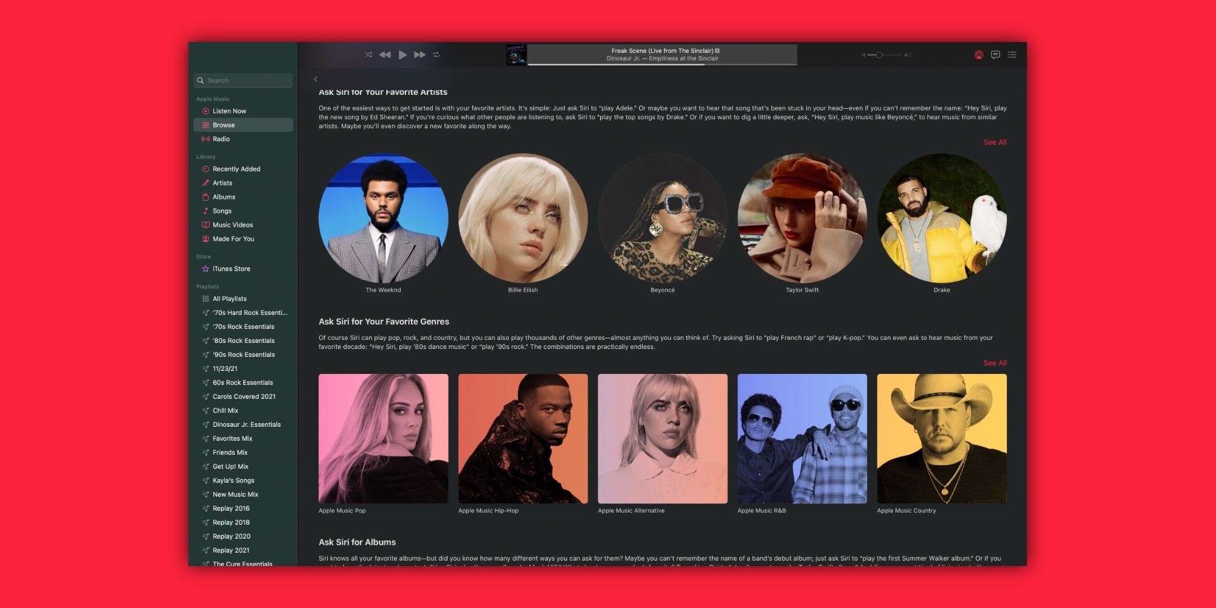This screenshot has height=608, width=1216.
Task: Click inside the Search field
Action: coord(243,80)
